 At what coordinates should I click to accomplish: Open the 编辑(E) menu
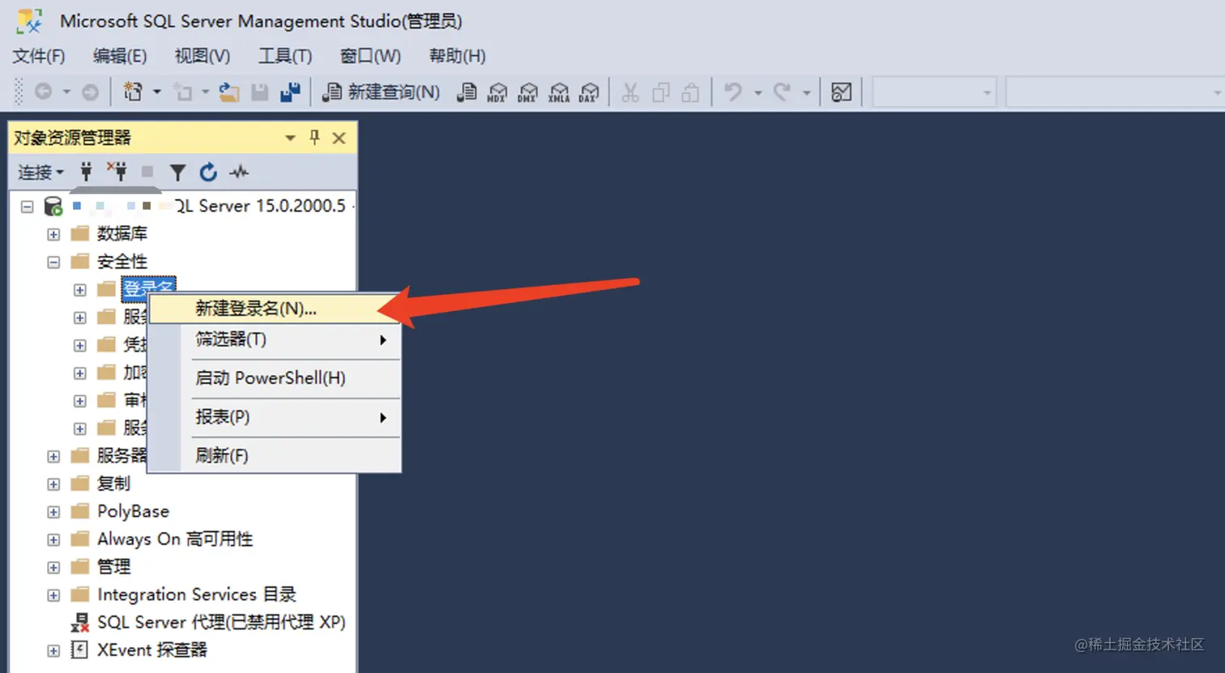[120, 56]
